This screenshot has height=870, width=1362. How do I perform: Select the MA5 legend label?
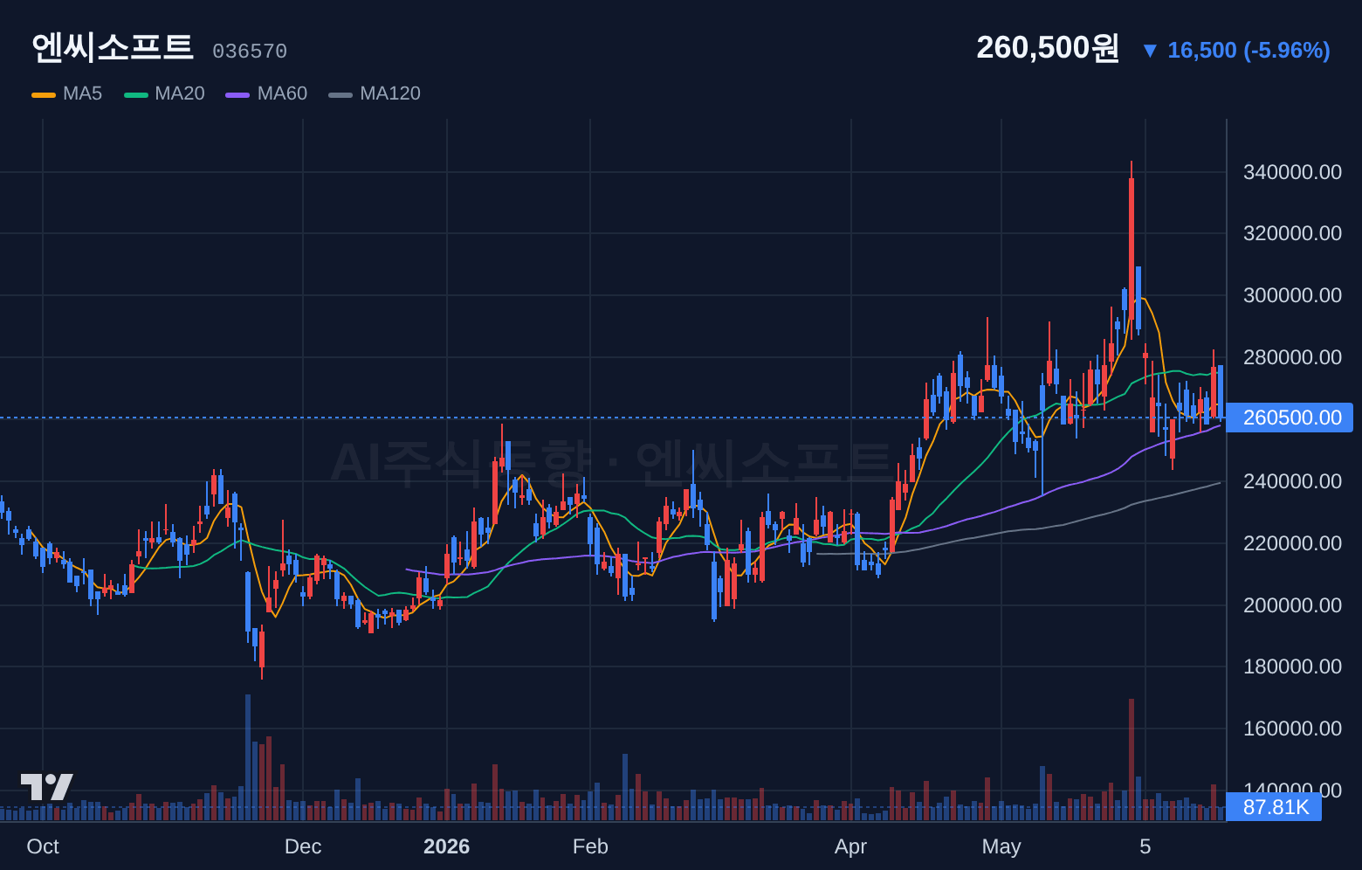82,93
